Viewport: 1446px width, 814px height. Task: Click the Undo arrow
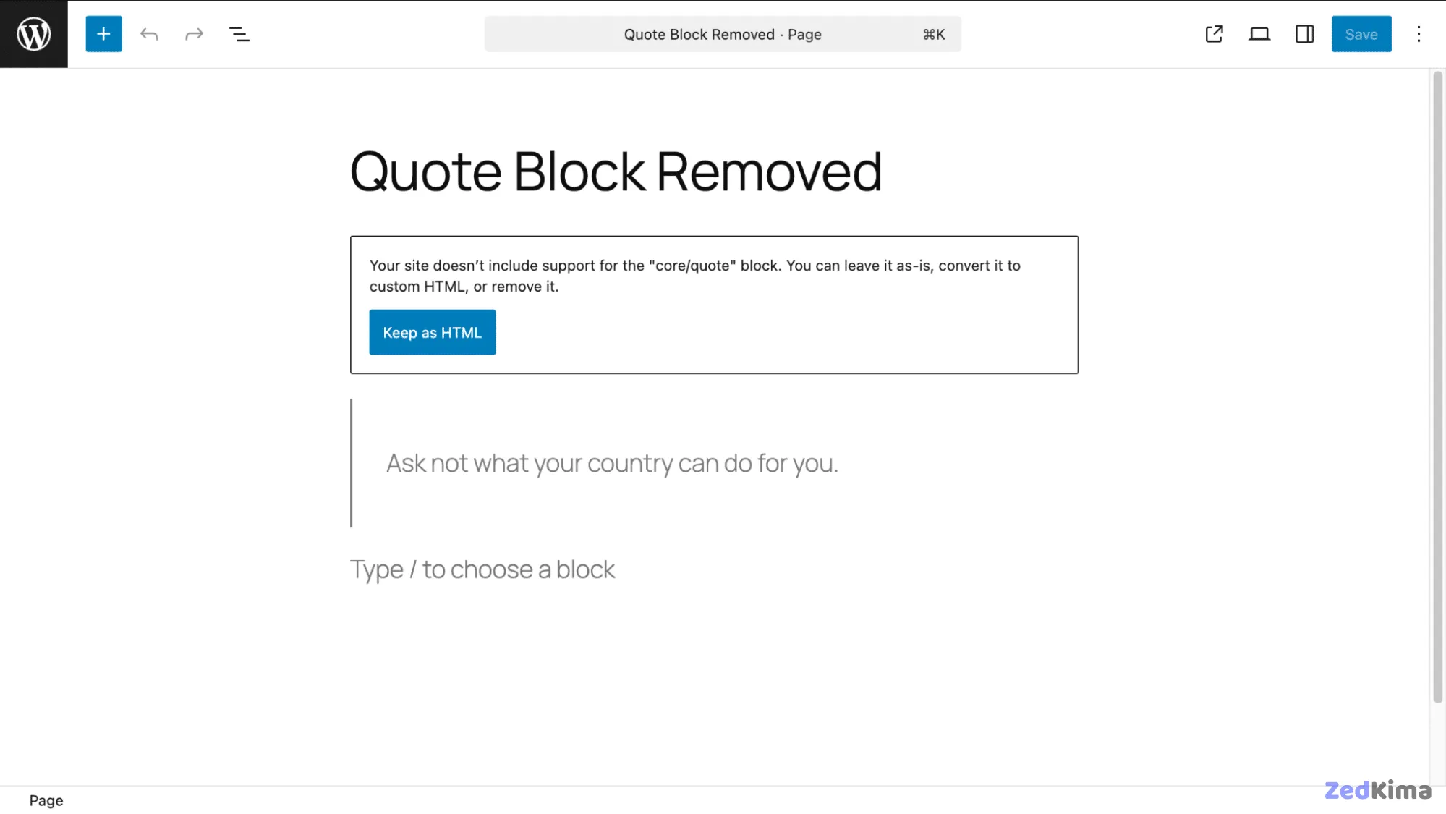(149, 33)
